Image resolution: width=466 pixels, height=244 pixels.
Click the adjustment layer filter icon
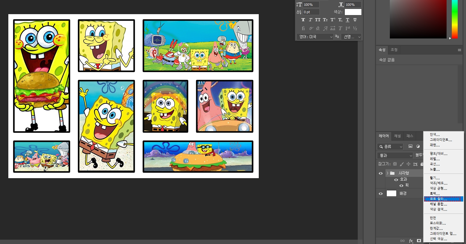coord(418,146)
